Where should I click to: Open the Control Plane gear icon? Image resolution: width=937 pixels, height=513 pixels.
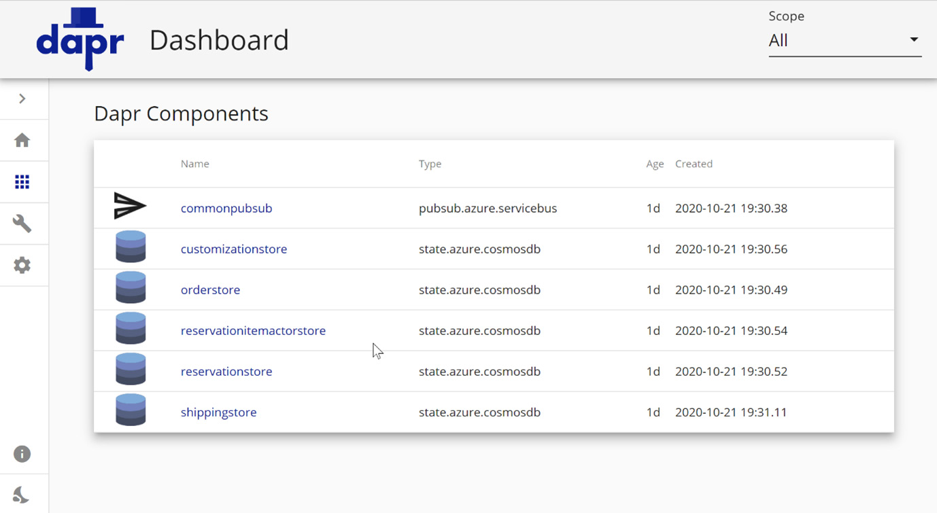pyautogui.click(x=22, y=265)
